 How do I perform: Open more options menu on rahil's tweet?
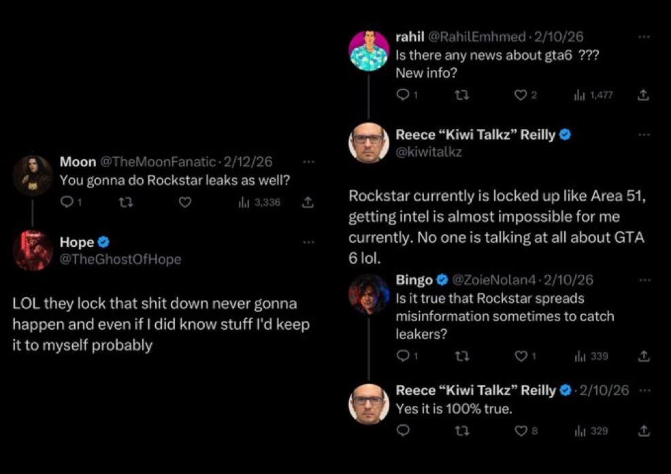point(644,36)
